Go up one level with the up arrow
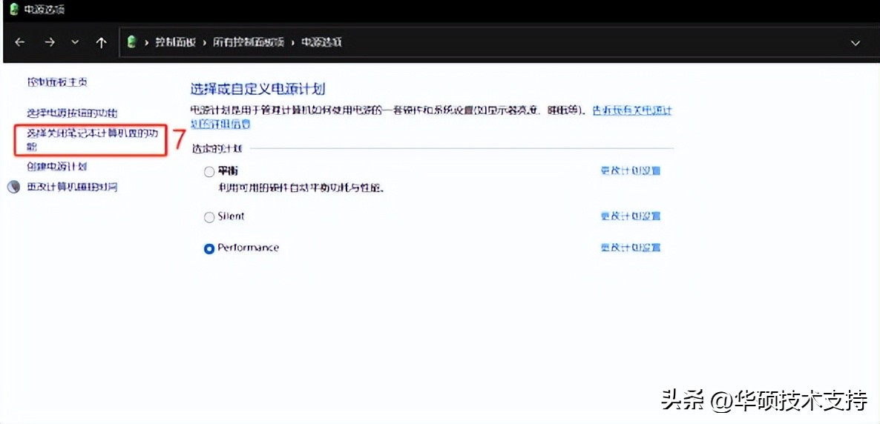Image resolution: width=880 pixels, height=424 pixels. click(x=101, y=43)
